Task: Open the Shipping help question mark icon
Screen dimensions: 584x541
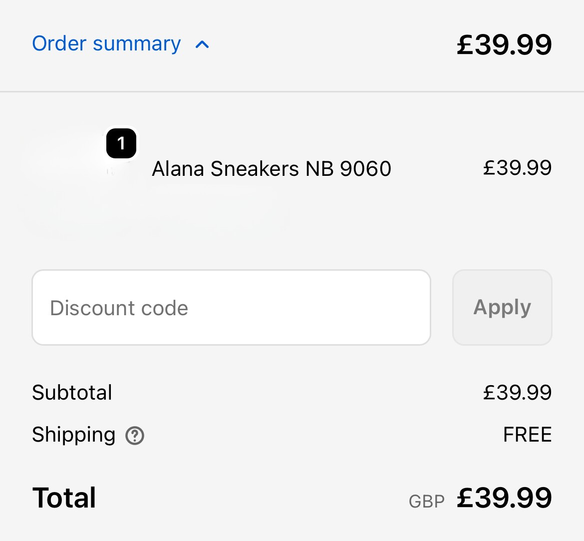Action: [x=135, y=436]
